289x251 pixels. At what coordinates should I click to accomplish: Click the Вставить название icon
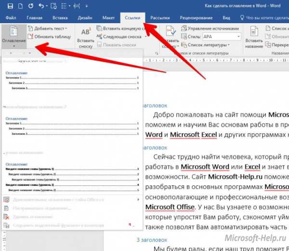pos(254,31)
